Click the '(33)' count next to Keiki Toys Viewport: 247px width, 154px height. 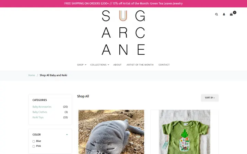point(66,117)
